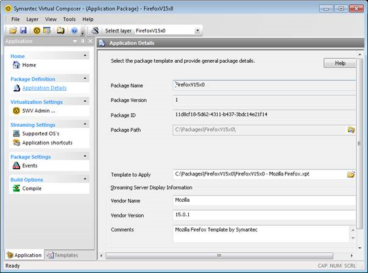Viewport: 368px width, 273px height.
Task: Close the Application side pane
Action: click(x=90, y=41)
